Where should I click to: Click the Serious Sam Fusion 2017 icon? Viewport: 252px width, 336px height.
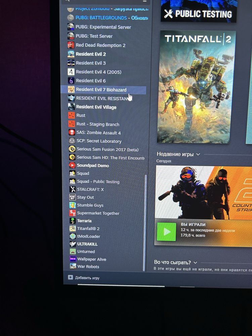coord(72,149)
